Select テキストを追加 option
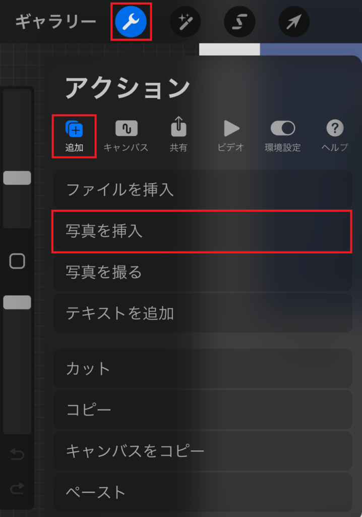 click(x=203, y=313)
